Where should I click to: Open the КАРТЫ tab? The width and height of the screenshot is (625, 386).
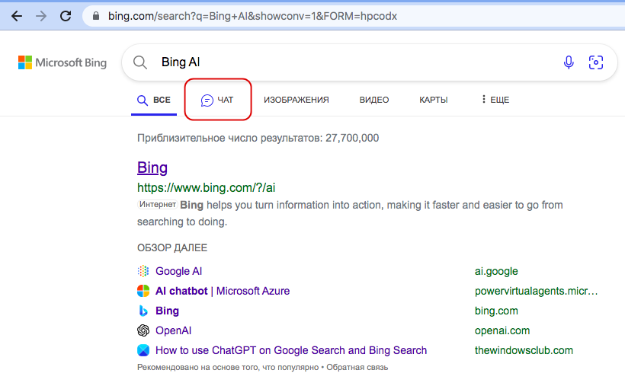pos(433,100)
